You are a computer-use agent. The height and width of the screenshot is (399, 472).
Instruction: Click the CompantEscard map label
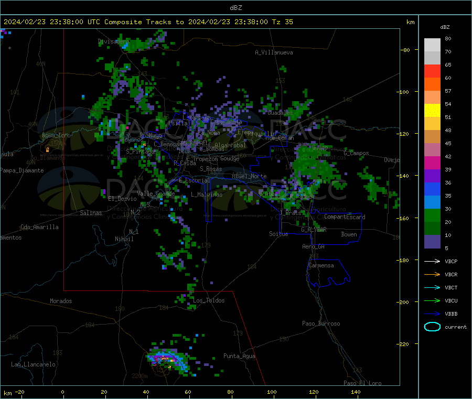pyautogui.click(x=345, y=217)
